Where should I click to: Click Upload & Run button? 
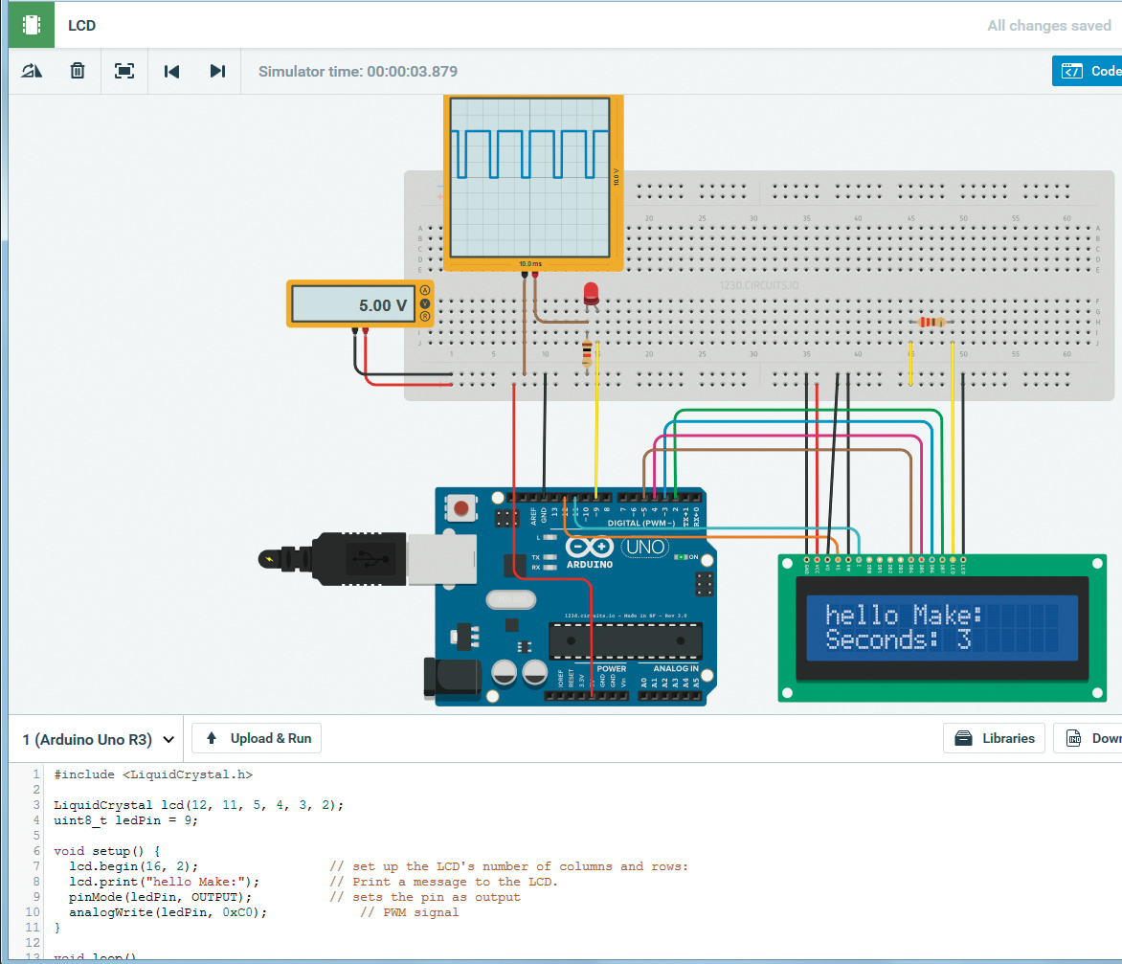[x=257, y=738]
